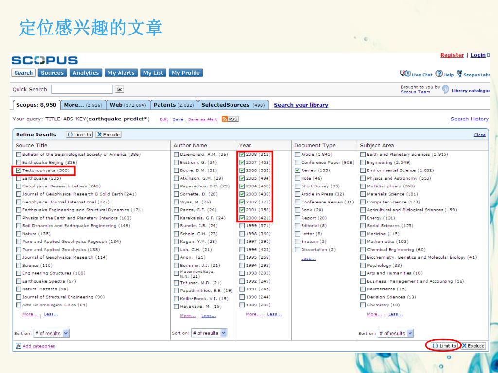Open Author Name sort-on dropdown
Screen dimensions: 498x373
[209, 333]
